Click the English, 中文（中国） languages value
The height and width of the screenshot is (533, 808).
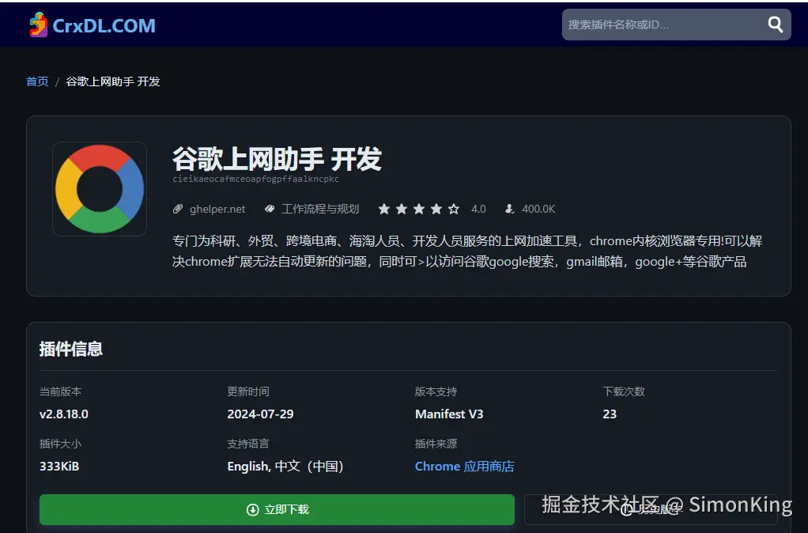pos(285,466)
